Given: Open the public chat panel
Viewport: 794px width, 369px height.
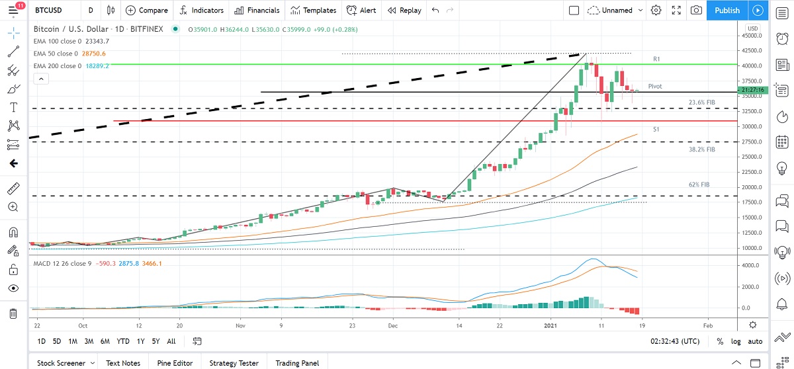Looking at the screenshot, I should [781, 200].
